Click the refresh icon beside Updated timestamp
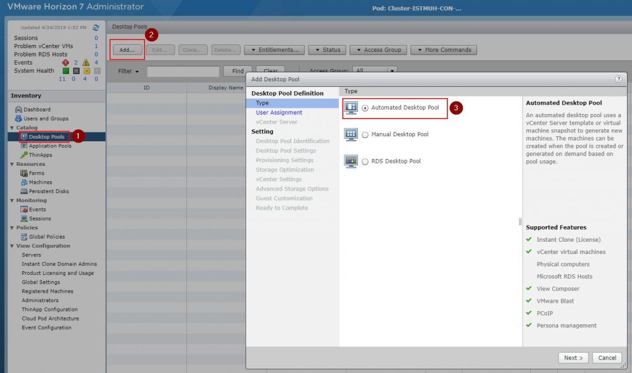The image size is (632, 373). click(96, 27)
